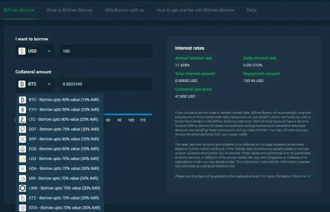Select 92 on the duration scale

[x=120, y=120]
